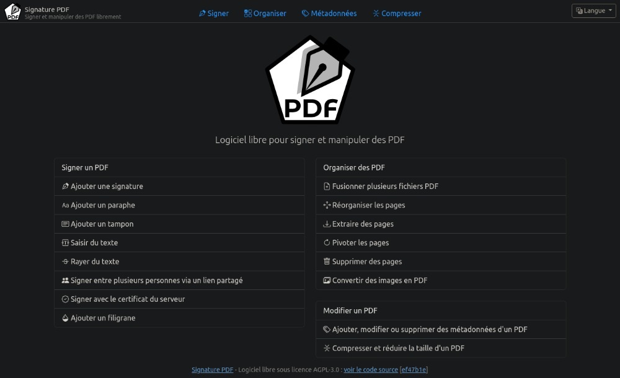This screenshot has width=620, height=378.
Task: Select Signer avec le certificat du serveur
Action: click(128, 299)
